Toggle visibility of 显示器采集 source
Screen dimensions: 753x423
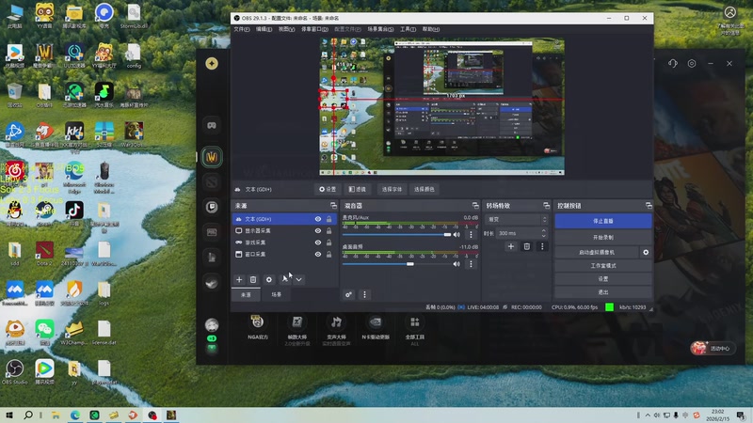point(318,230)
